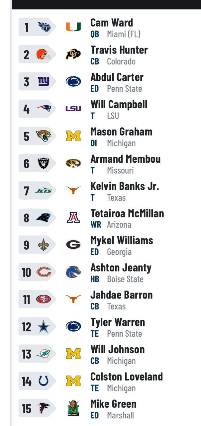Select the Arizona Wildcats college logo
This screenshot has width=201, height=426.
click(x=73, y=217)
